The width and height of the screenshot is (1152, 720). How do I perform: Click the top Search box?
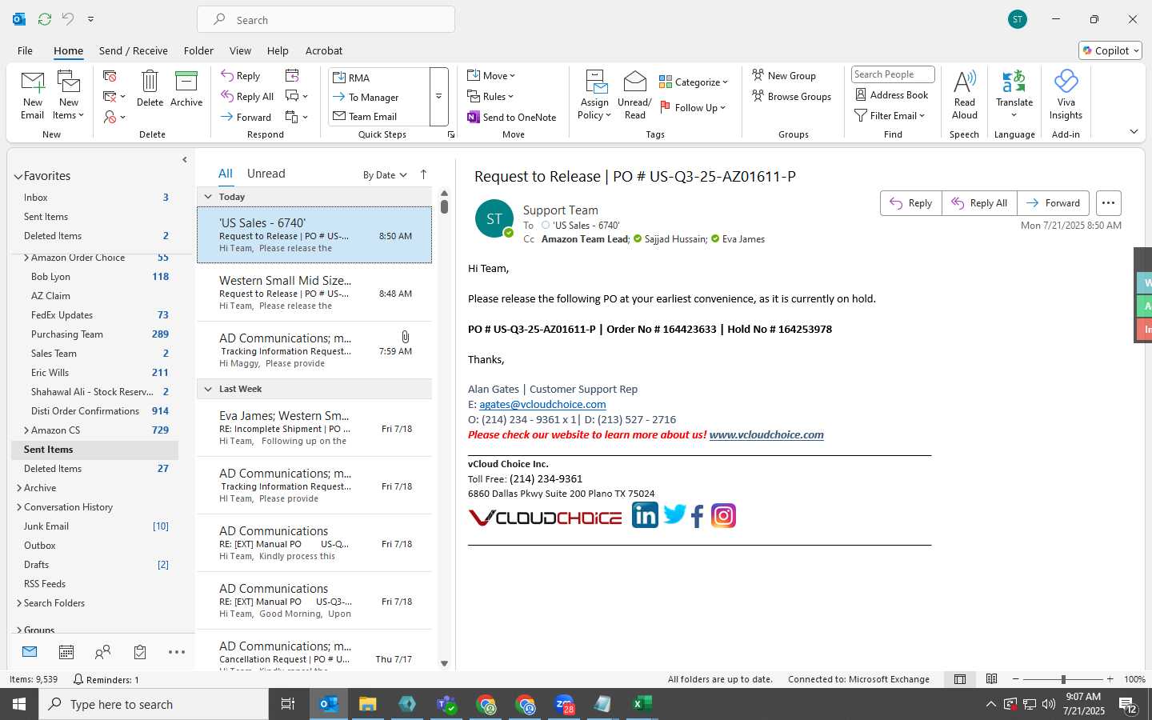326,20
